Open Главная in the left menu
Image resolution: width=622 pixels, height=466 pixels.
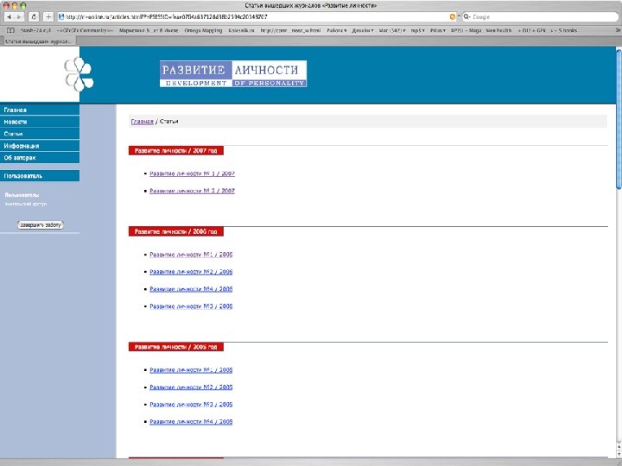tap(40, 110)
